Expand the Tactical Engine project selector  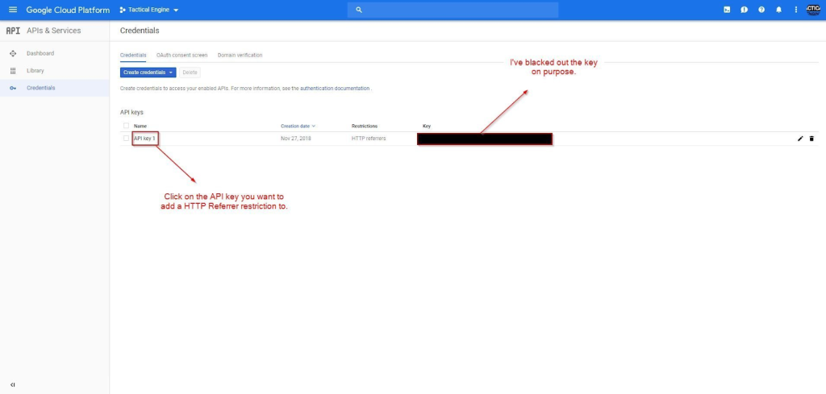[x=149, y=10]
